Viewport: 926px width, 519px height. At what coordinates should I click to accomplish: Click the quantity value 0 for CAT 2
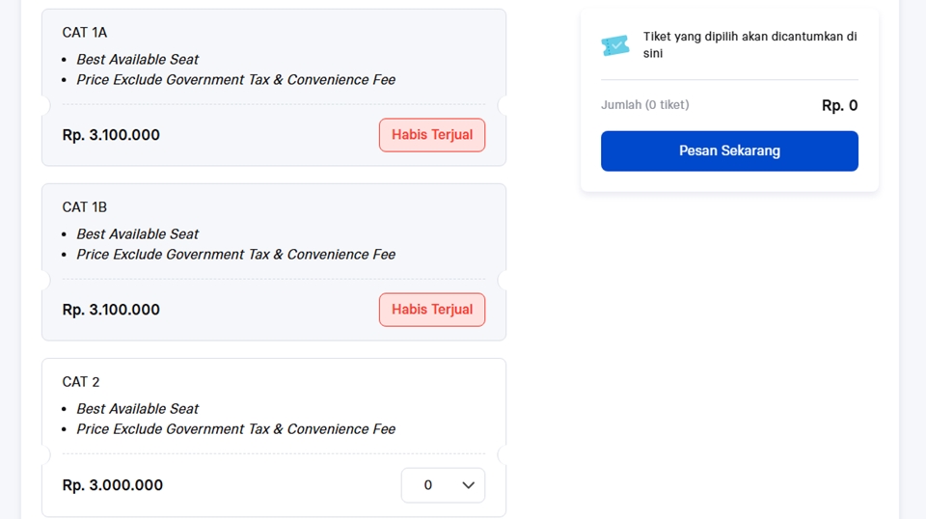pos(428,485)
